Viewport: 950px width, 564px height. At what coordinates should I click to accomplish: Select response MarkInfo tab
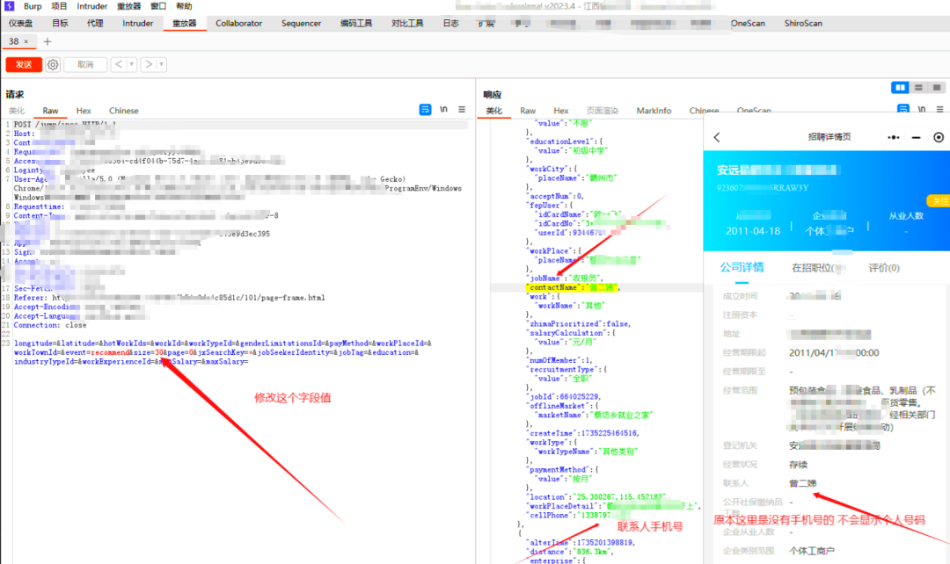[x=654, y=111]
